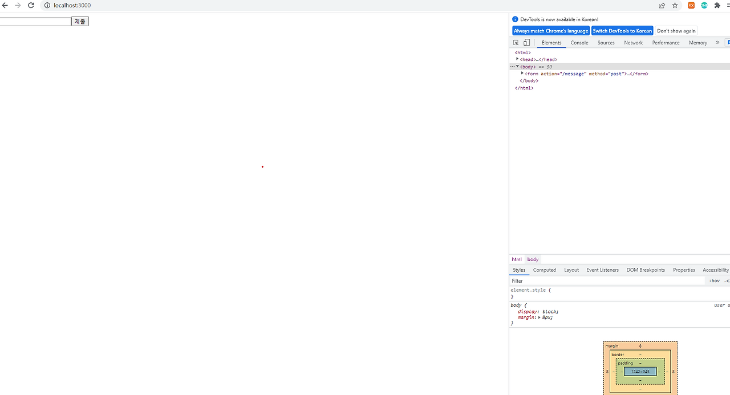Click html in the breadcrumb
This screenshot has width=730, height=395.
pos(517,259)
